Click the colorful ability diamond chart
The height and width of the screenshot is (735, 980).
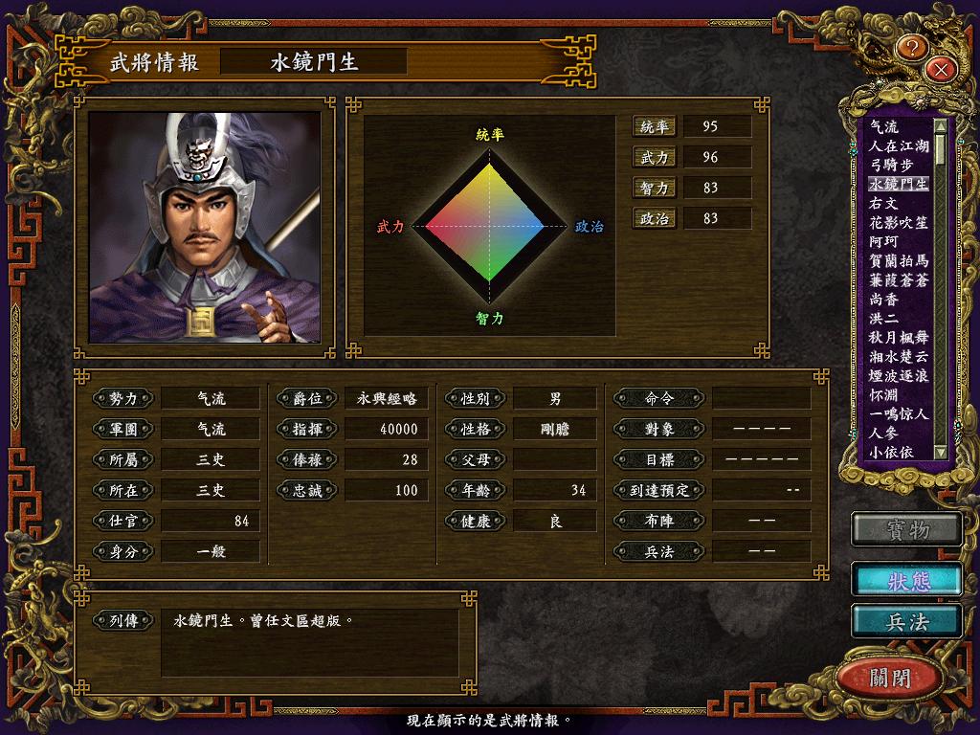point(489,226)
